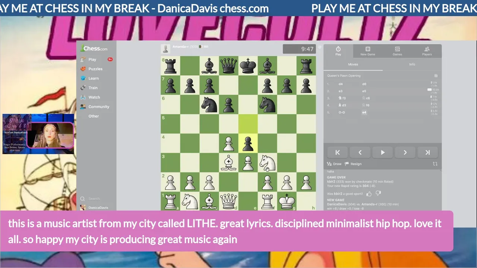Screen dimensions: 477x268
Task: Click the 9:47 game clock
Action: pyautogui.click(x=299, y=49)
